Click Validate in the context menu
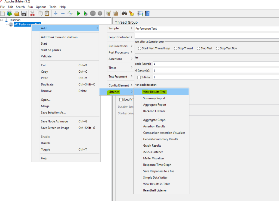 click(46, 56)
